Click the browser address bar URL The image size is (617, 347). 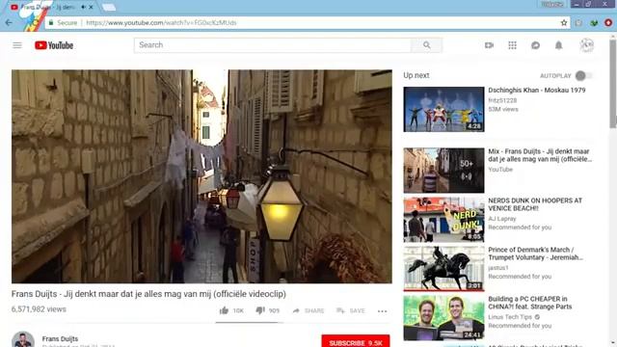161,23
